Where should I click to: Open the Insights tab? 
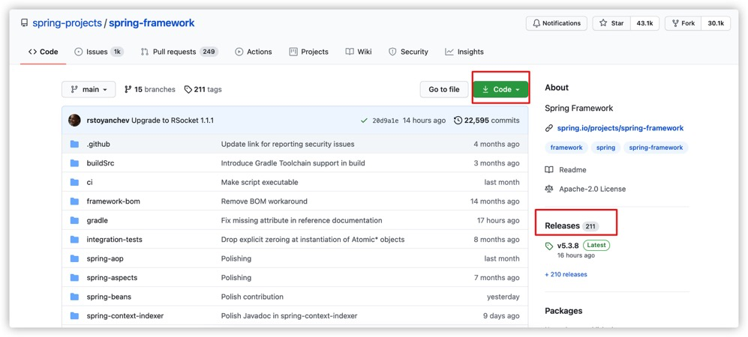click(x=464, y=52)
